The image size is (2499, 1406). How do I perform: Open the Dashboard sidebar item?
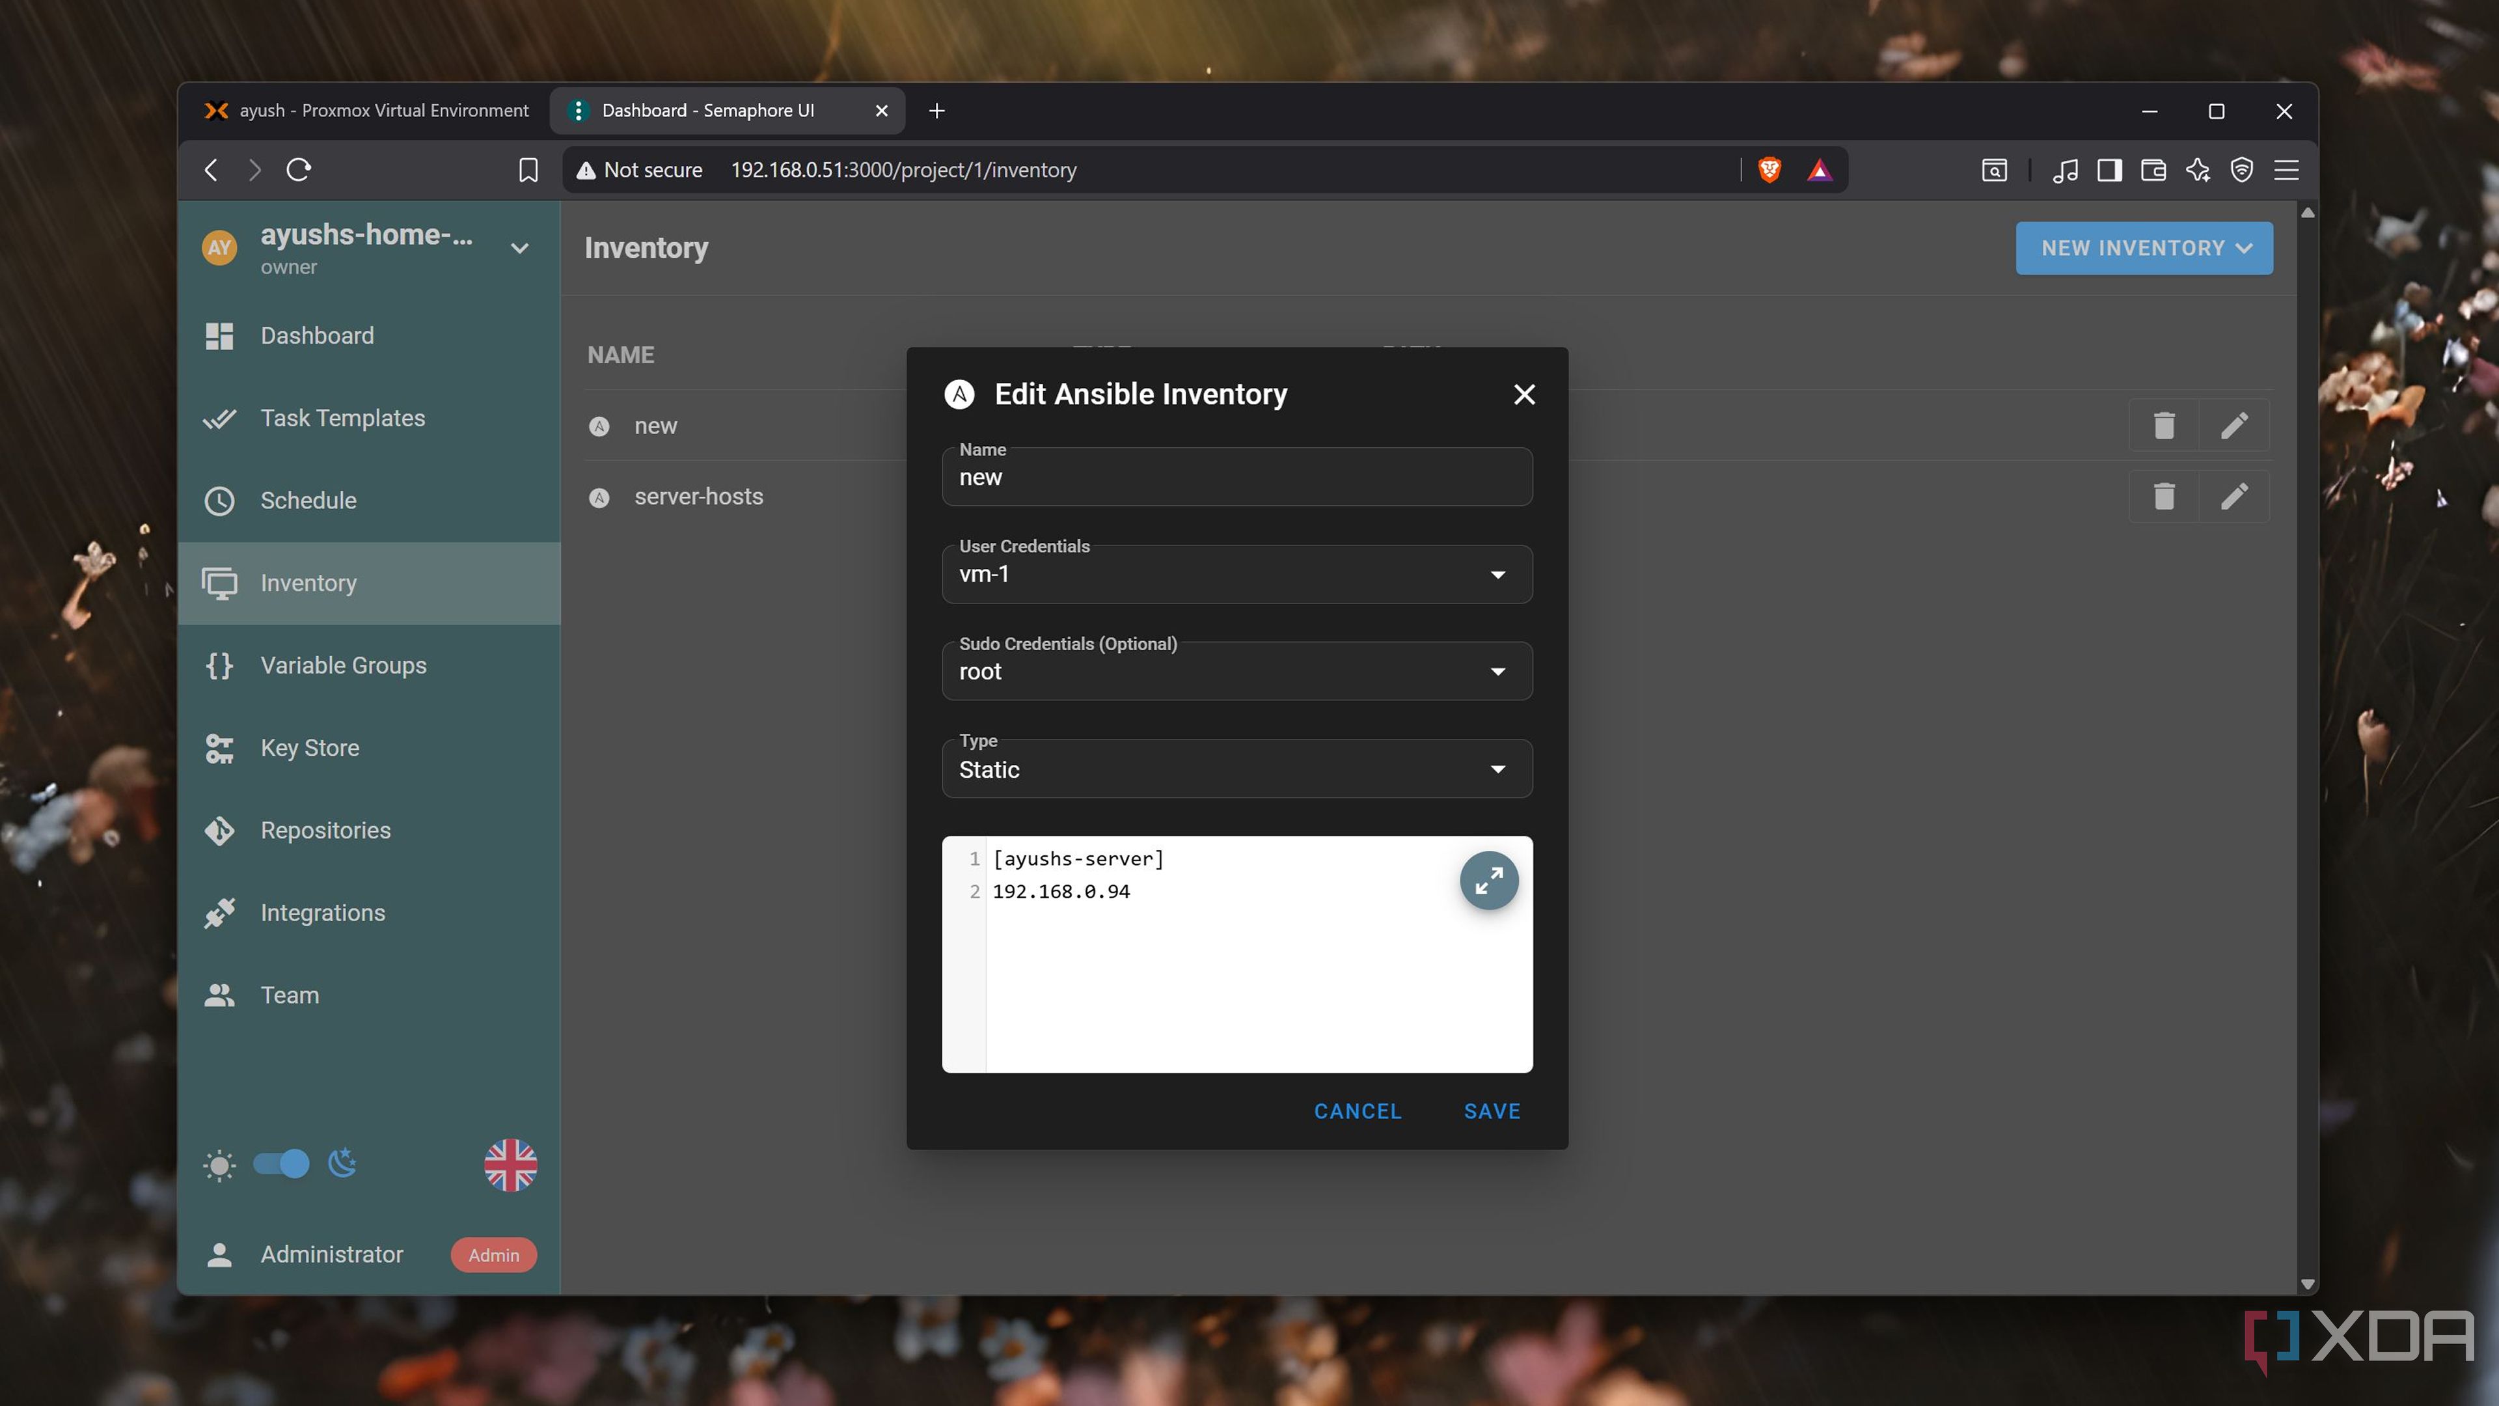pos(368,336)
